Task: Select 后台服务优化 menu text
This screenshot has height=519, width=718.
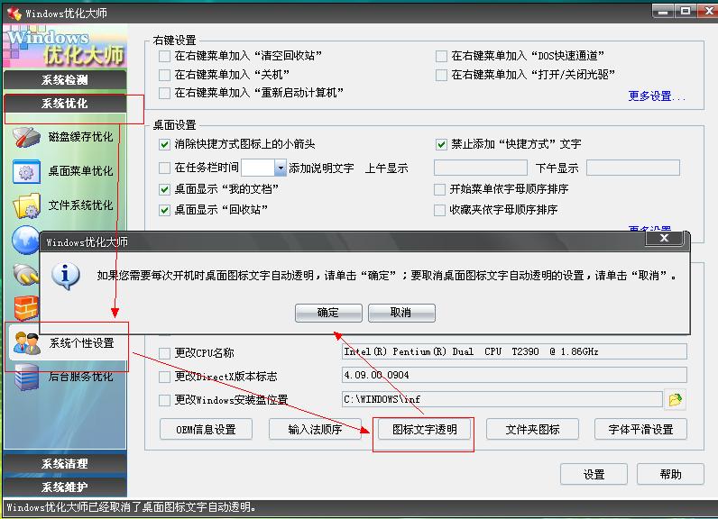Action: tap(80, 377)
